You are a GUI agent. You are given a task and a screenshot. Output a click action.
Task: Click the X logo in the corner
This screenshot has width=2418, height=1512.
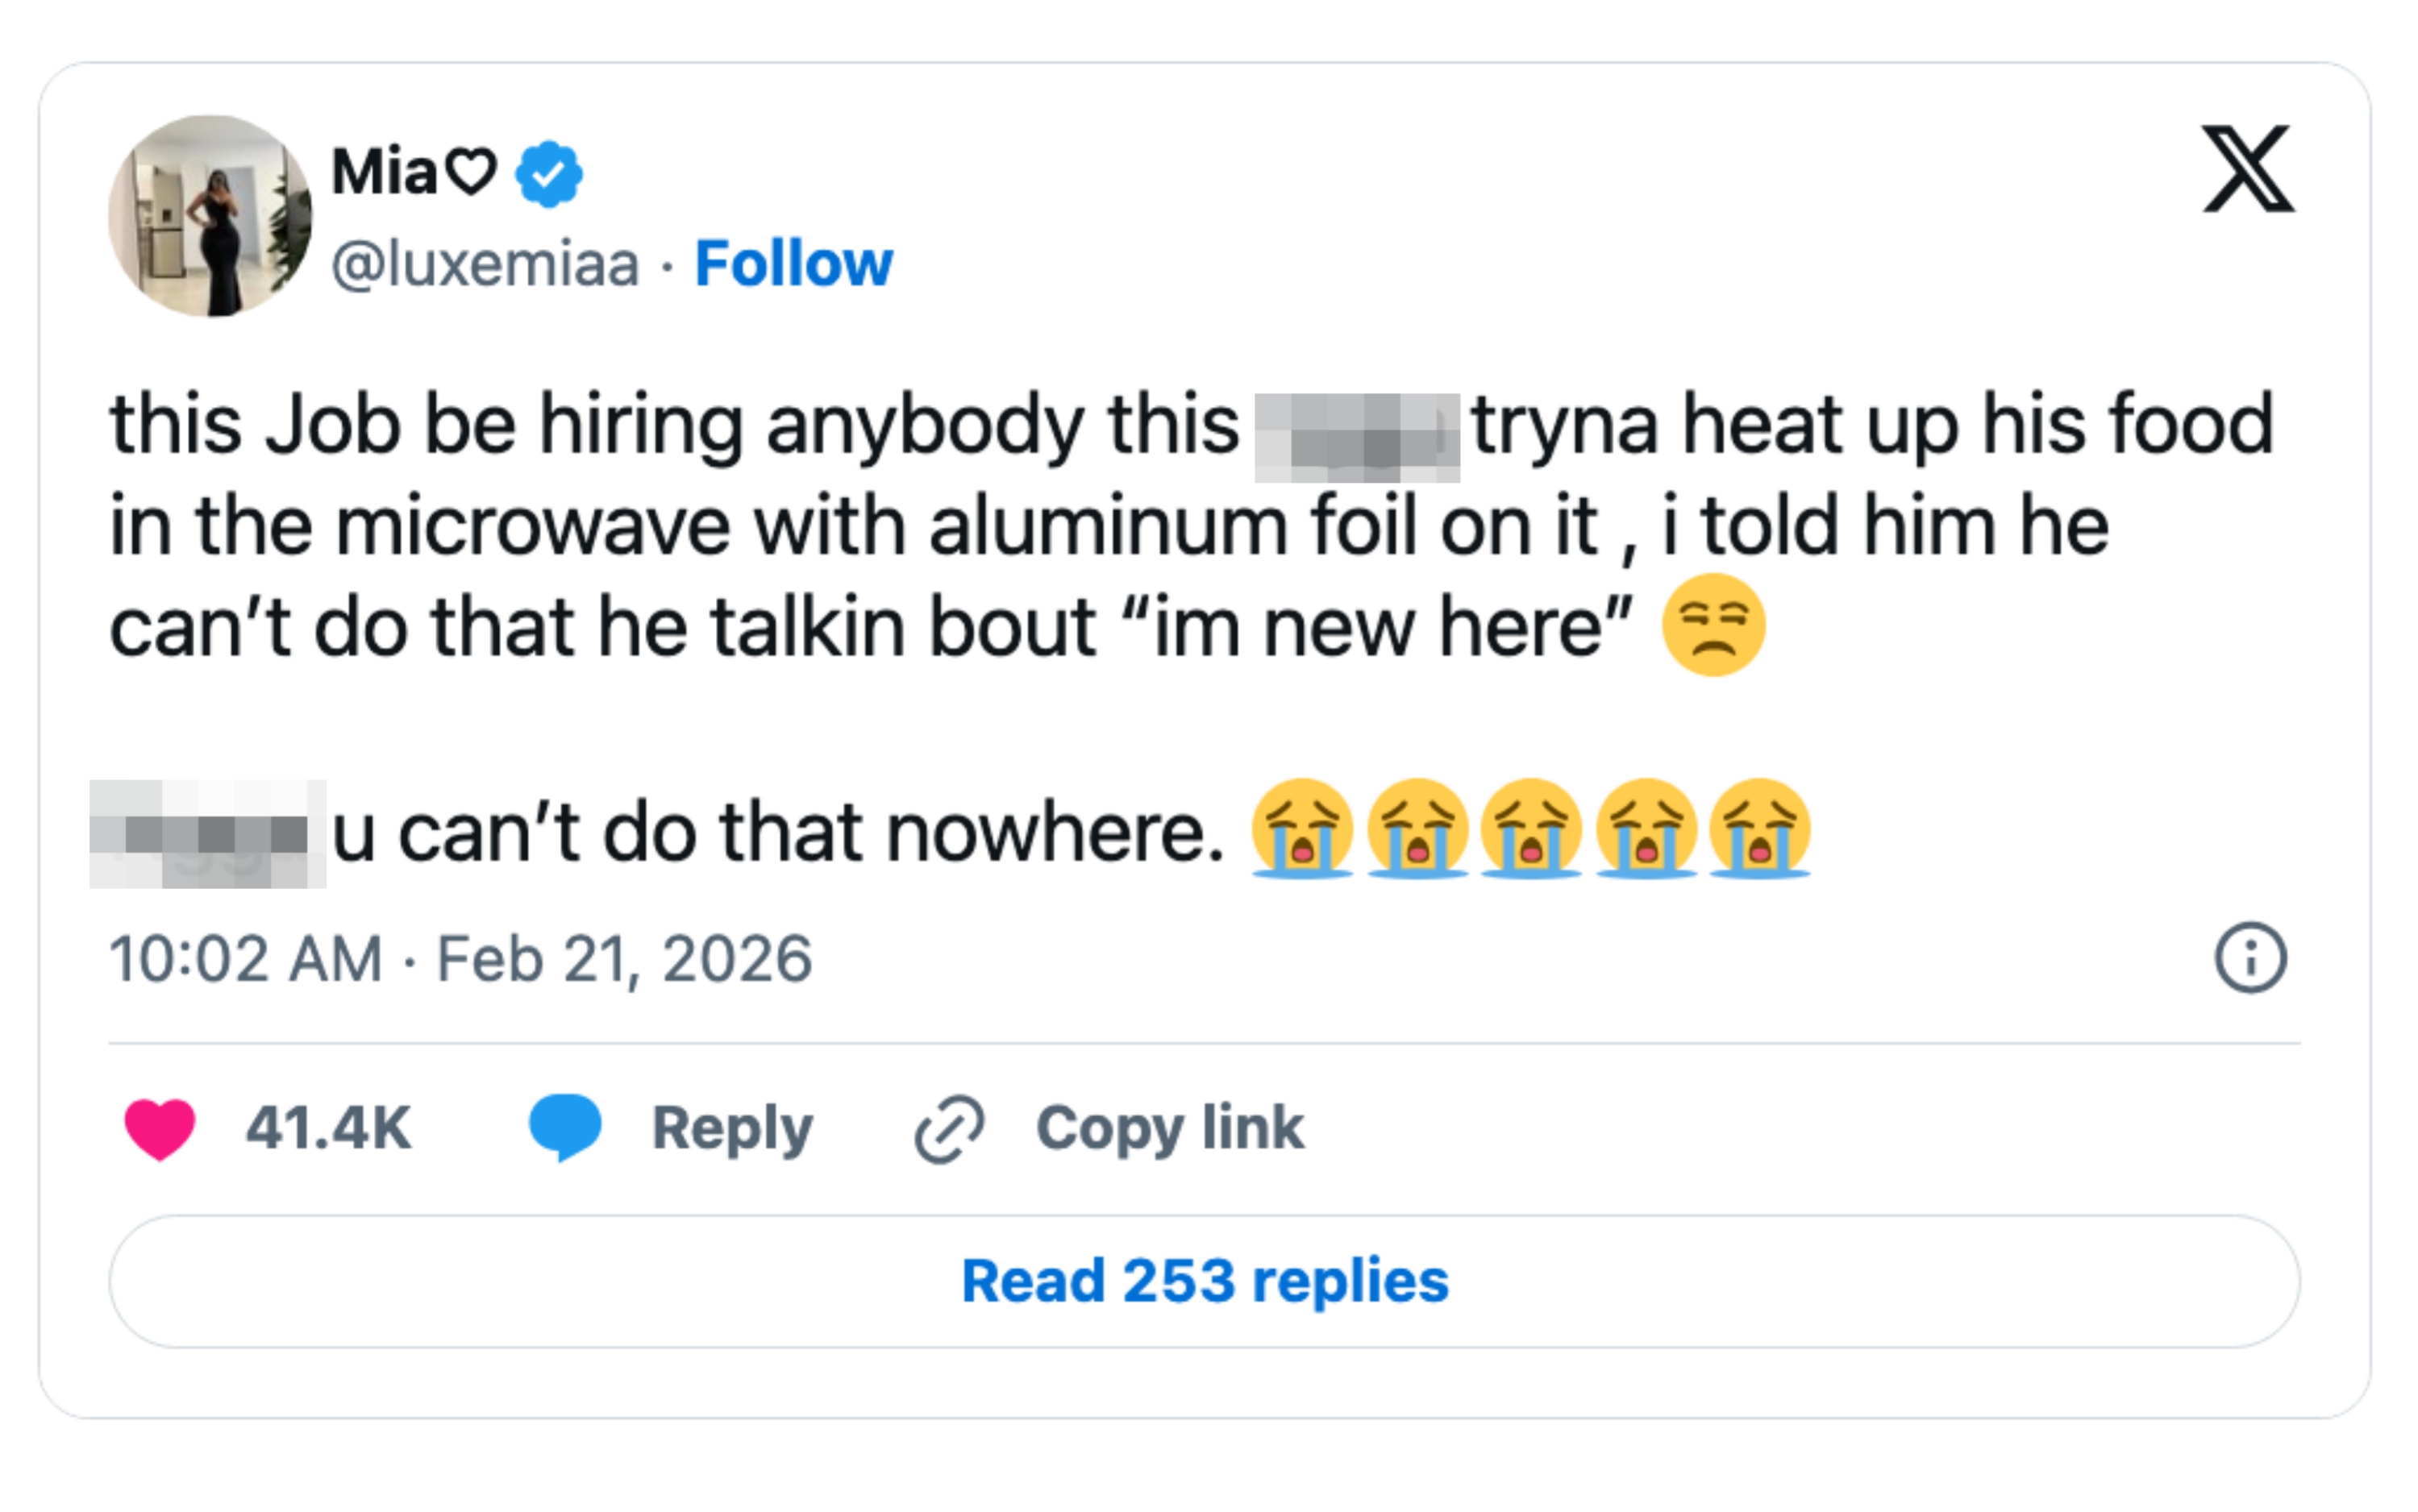coord(2247,169)
